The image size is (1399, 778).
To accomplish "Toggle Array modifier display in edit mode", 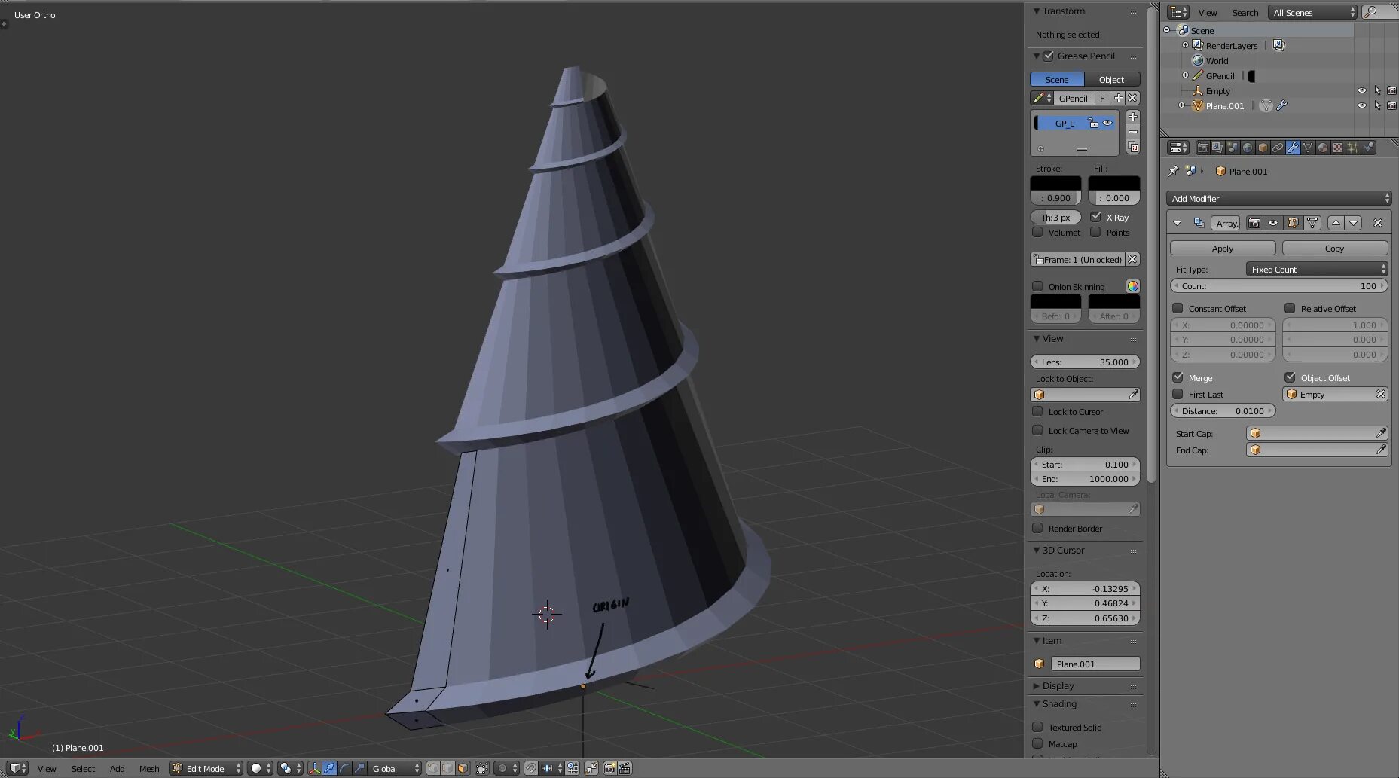I will [1293, 223].
